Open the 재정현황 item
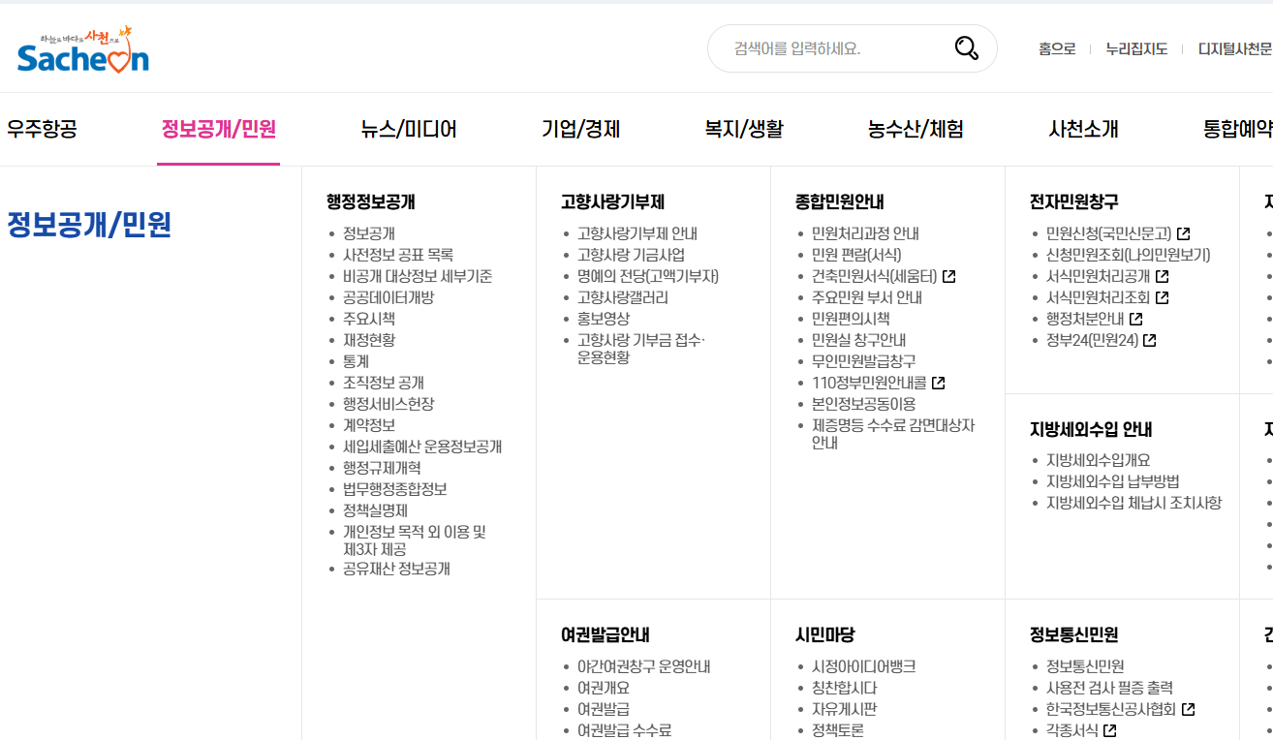1273x740 pixels. click(x=369, y=340)
